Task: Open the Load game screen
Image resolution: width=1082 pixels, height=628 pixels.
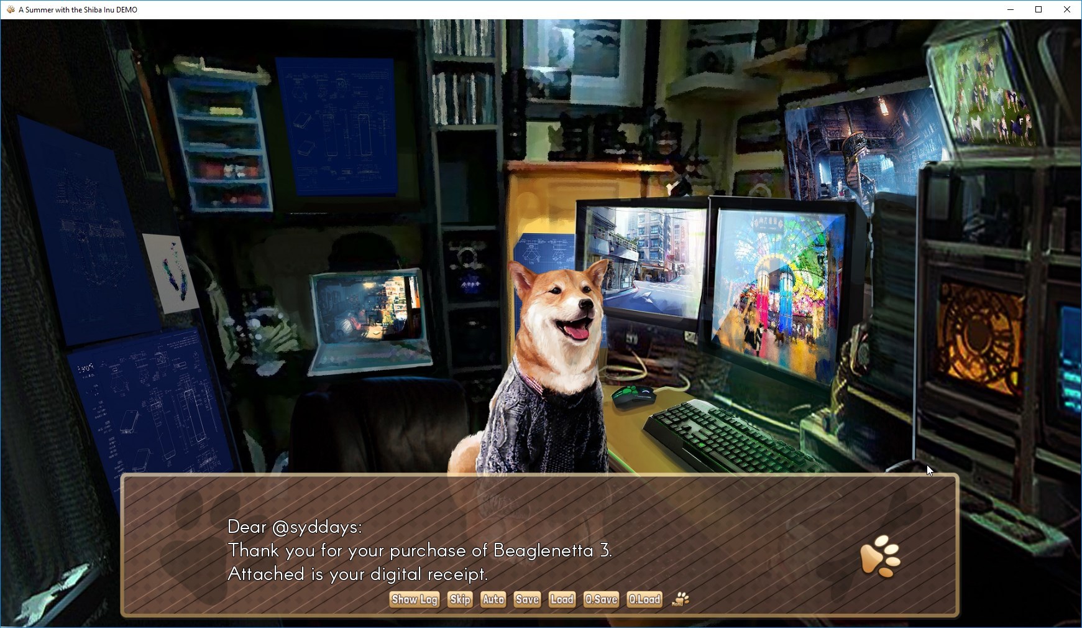Action: (x=562, y=599)
